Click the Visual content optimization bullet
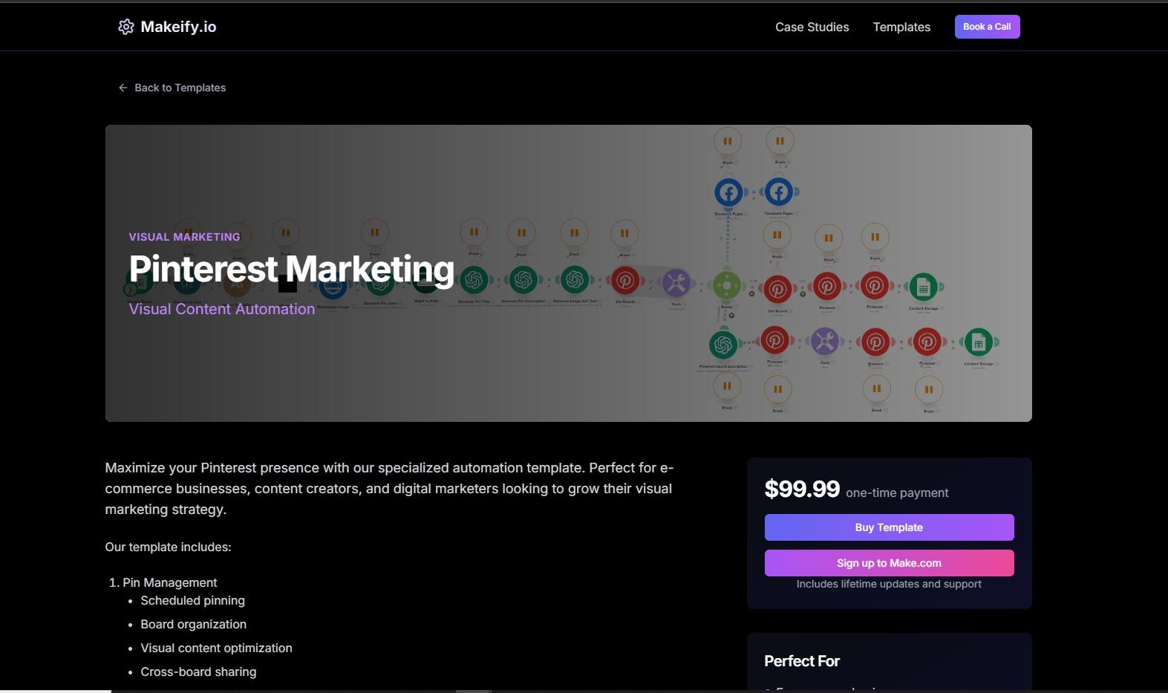 [216, 648]
